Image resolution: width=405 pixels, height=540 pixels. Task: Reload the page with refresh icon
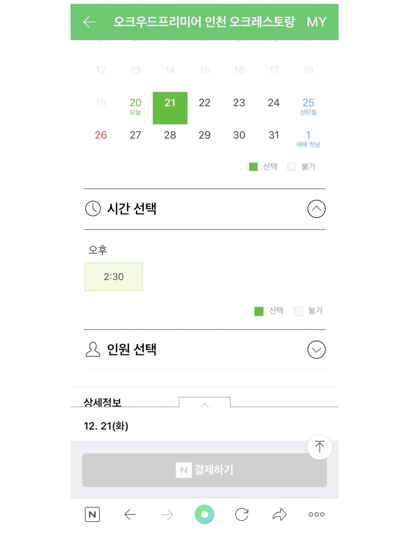click(x=242, y=514)
